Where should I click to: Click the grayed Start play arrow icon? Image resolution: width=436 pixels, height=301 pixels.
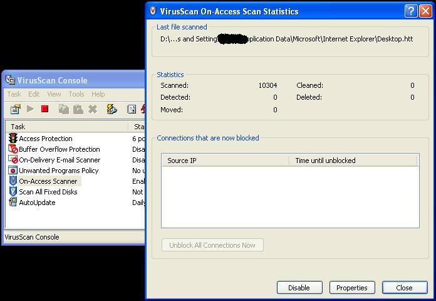click(30, 109)
